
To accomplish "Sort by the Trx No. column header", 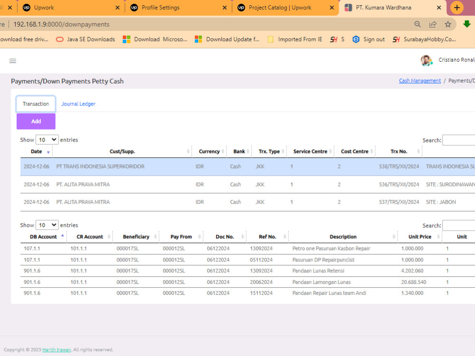I will 399,151.
